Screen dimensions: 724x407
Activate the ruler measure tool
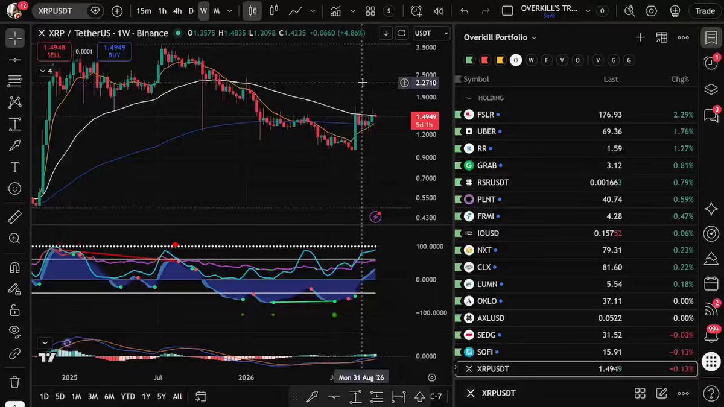(15, 218)
